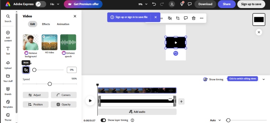Open the Show timing icon

[x=205, y=79]
